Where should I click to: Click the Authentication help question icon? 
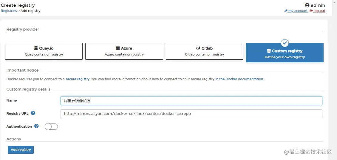tap(37, 126)
